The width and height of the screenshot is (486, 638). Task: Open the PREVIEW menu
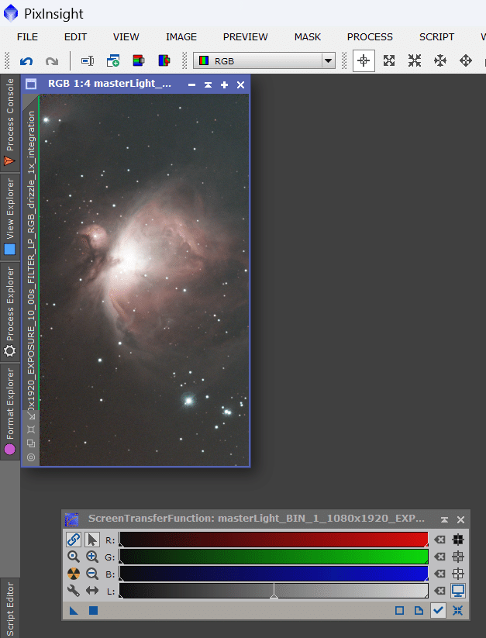(245, 37)
